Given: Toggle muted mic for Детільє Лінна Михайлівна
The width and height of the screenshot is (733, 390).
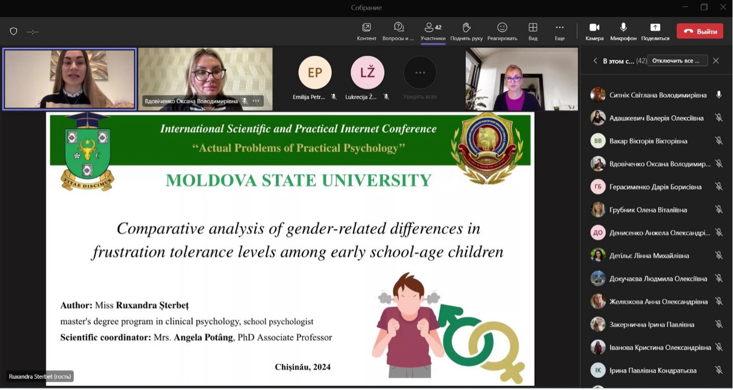Looking at the screenshot, I should (719, 256).
